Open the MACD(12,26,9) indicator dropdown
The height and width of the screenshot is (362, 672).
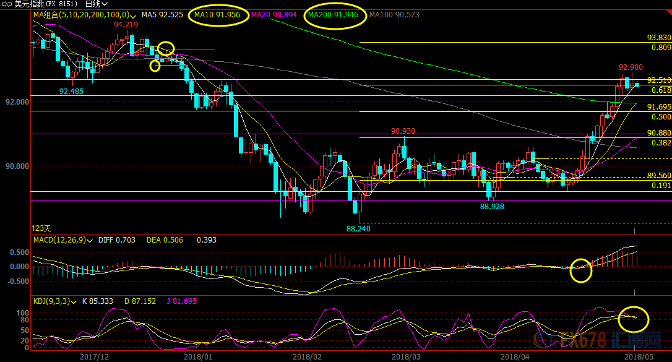pos(91,240)
